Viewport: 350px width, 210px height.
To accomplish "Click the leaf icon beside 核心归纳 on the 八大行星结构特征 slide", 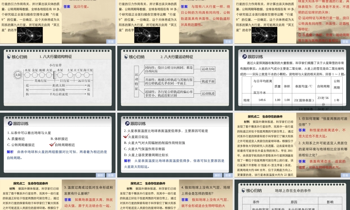I will [x=9, y=57].
